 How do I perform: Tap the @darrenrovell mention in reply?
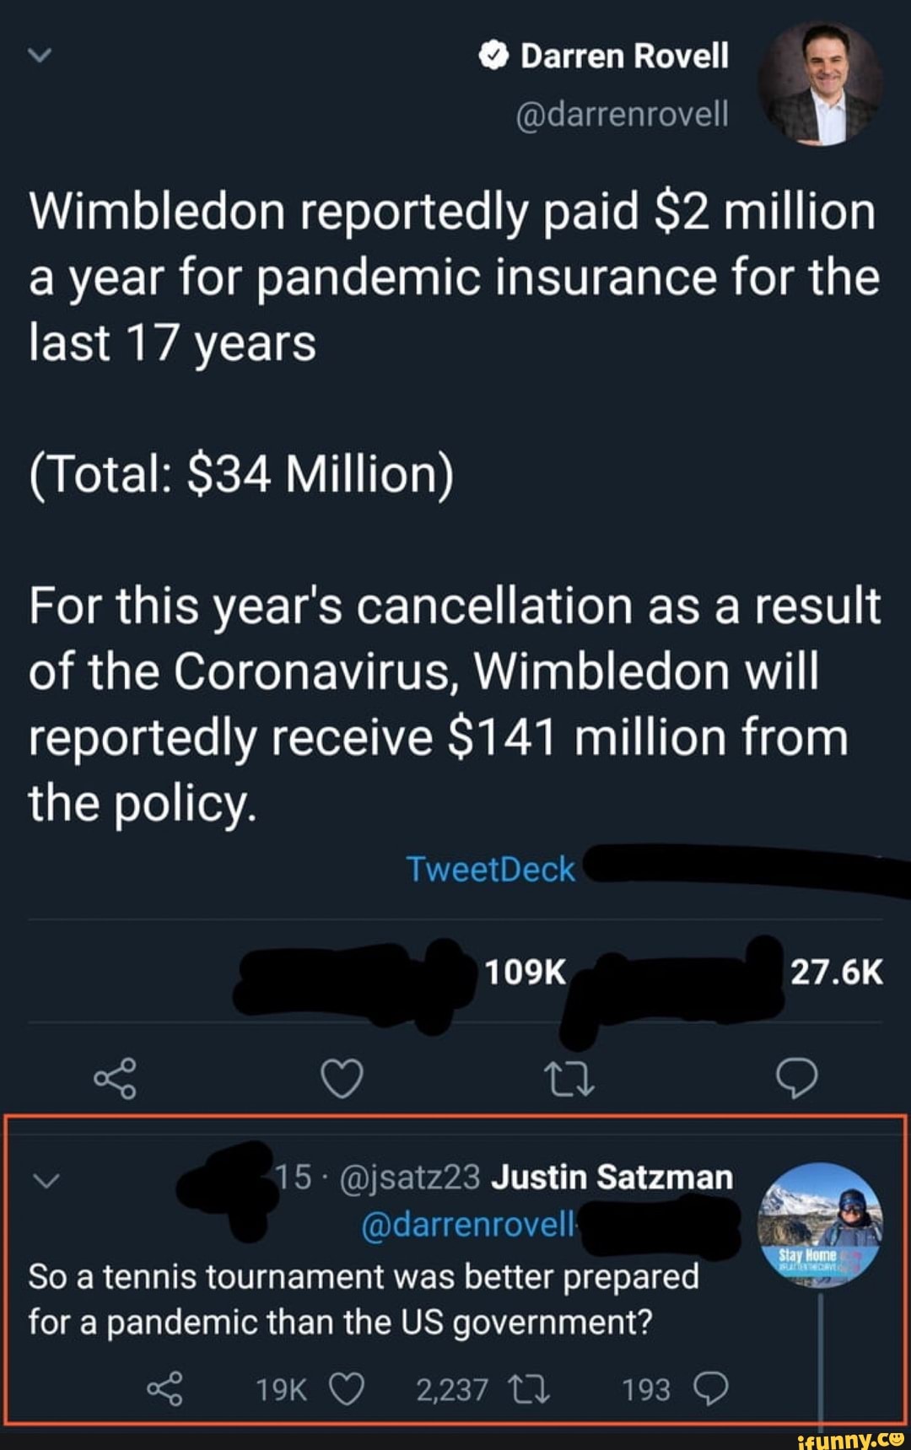click(x=467, y=1224)
